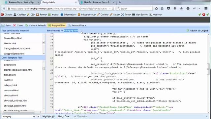Click the Other Template Files scrollbar thumb
This screenshot has width=211, height=119.
pos(44,68)
